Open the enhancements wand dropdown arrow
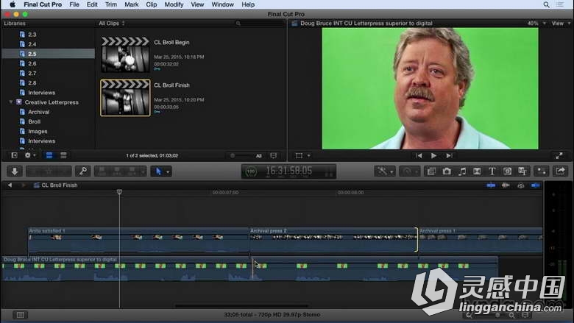The image size is (574, 323). coord(391,171)
